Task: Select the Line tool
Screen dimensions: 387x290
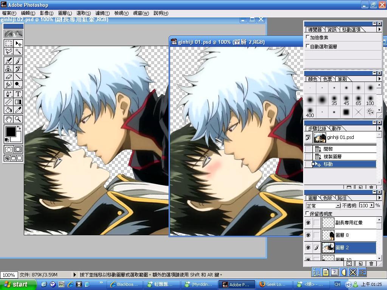Action: (x=18, y=76)
